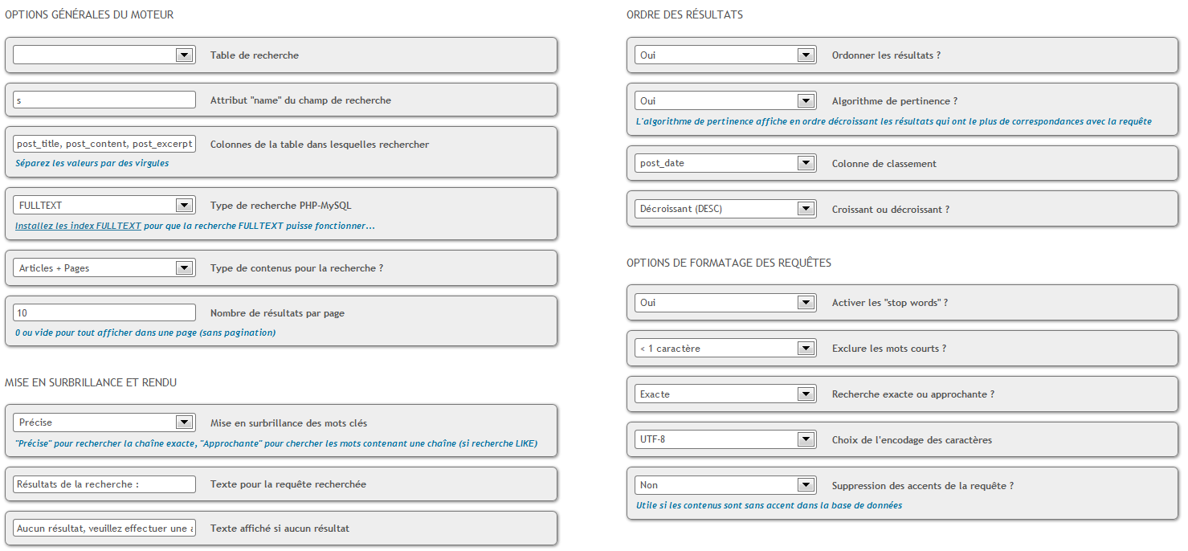Expand the Type de recherche PHP-MySQL dropdown
Screen dimensions: 1188x551
tap(104, 206)
